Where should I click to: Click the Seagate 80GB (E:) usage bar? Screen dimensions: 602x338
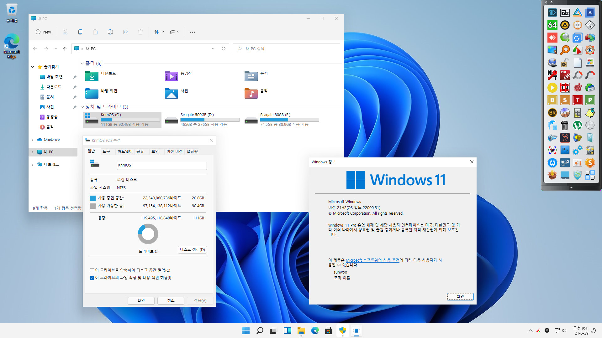click(289, 120)
